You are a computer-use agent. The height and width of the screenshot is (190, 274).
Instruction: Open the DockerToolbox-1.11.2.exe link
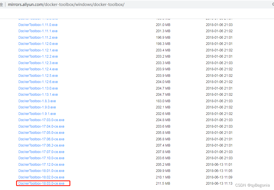tap(38, 37)
